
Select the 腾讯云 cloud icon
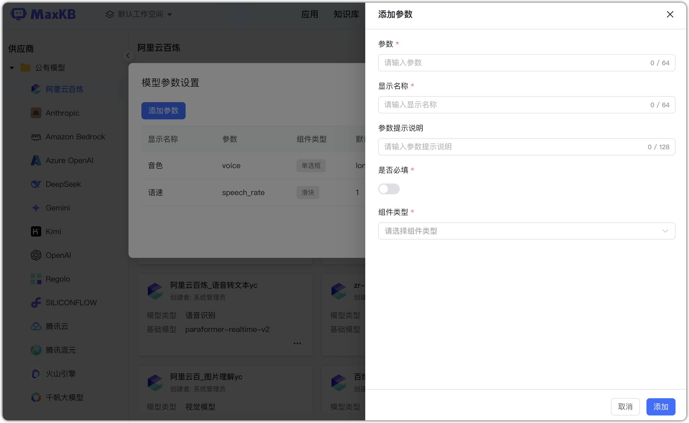(36, 326)
